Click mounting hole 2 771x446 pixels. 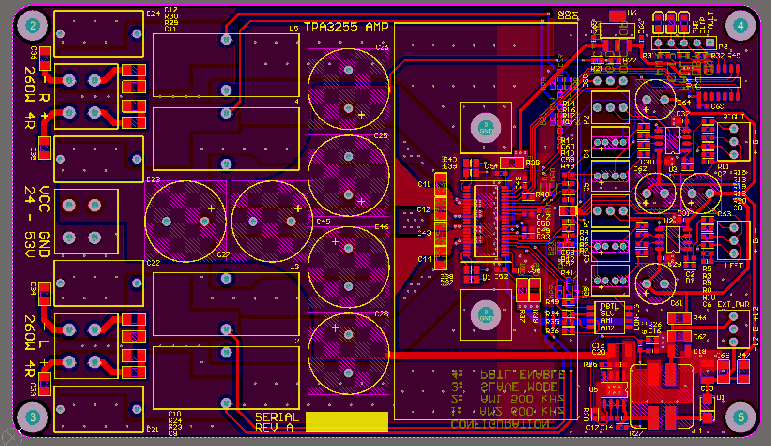33,26
